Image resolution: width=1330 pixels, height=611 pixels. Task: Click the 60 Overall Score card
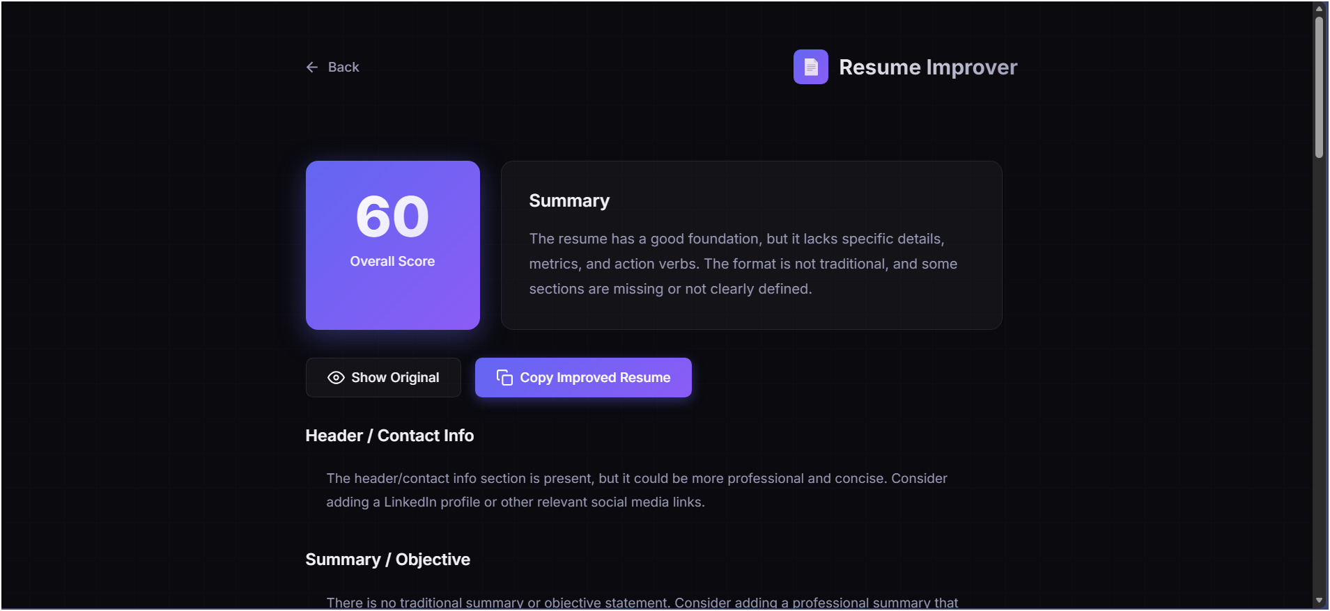pos(393,245)
